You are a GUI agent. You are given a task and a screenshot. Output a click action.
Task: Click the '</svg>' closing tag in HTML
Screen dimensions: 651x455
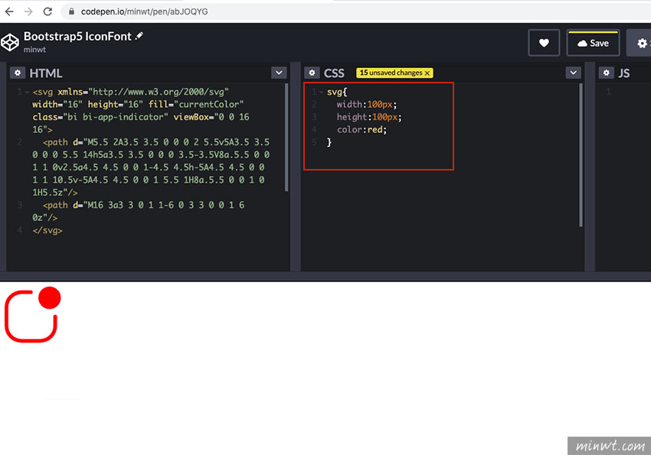click(x=47, y=230)
